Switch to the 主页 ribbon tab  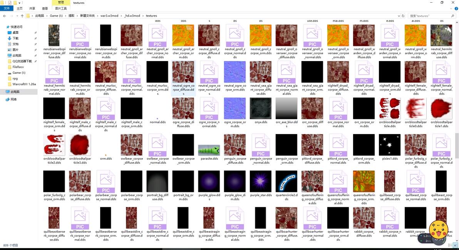20,8
